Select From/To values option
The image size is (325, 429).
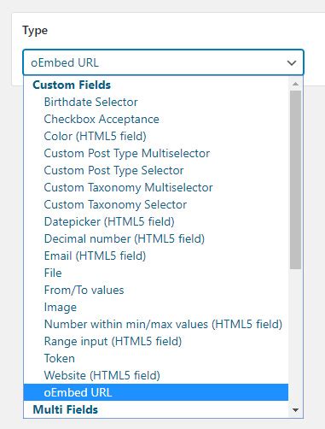[x=156, y=290]
